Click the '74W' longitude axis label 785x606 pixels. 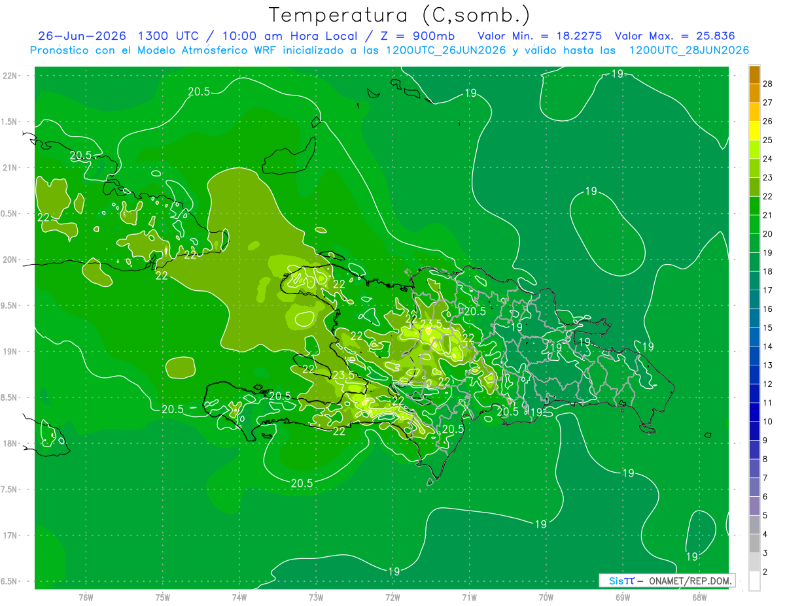click(x=239, y=597)
